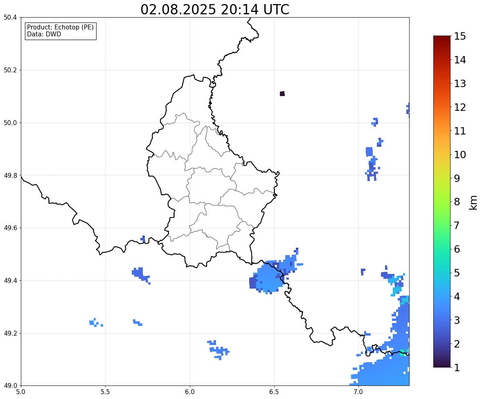Screen dimensions: 482x399
Task: Click latitude axis label "50.2"
Action: tap(11, 70)
